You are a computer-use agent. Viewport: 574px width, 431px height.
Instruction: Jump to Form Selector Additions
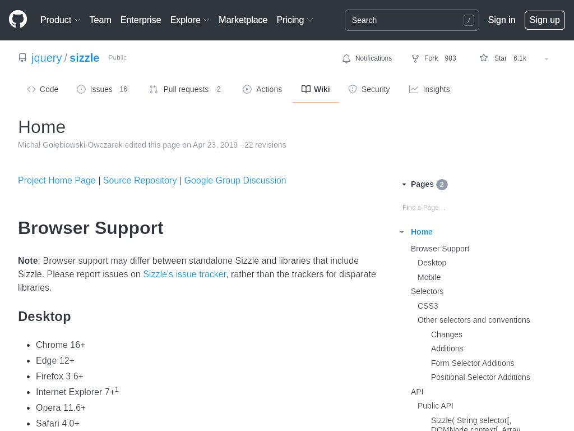coord(473,363)
